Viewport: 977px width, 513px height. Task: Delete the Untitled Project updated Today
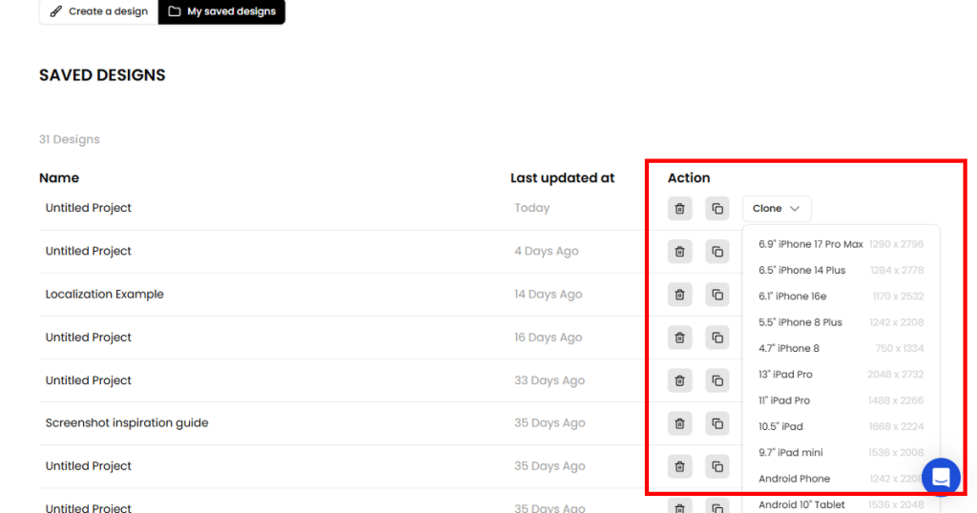point(679,209)
